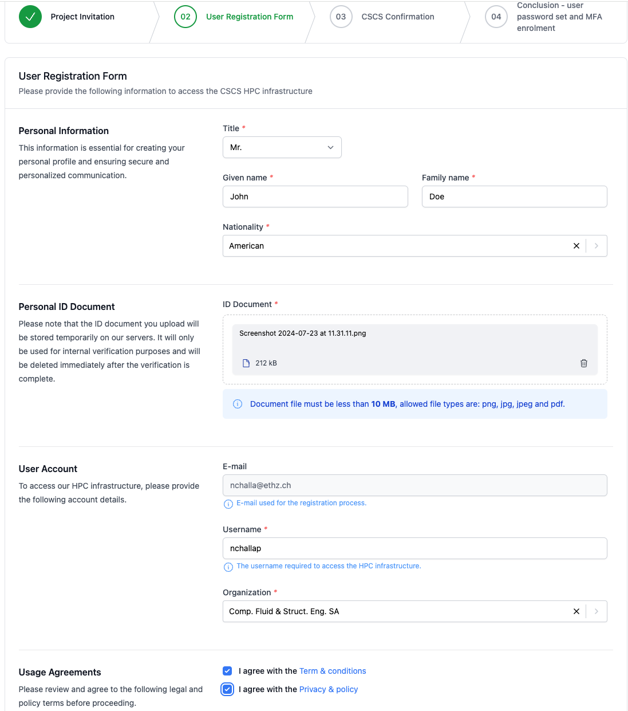Go to the User Registration Form step
Image resolution: width=628 pixels, height=711 pixels.
coord(249,17)
